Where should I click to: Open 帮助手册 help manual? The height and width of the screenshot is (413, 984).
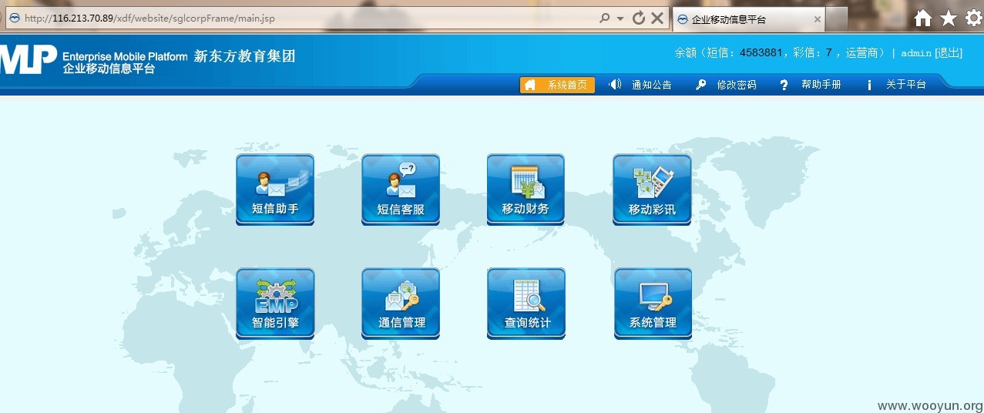(x=821, y=85)
